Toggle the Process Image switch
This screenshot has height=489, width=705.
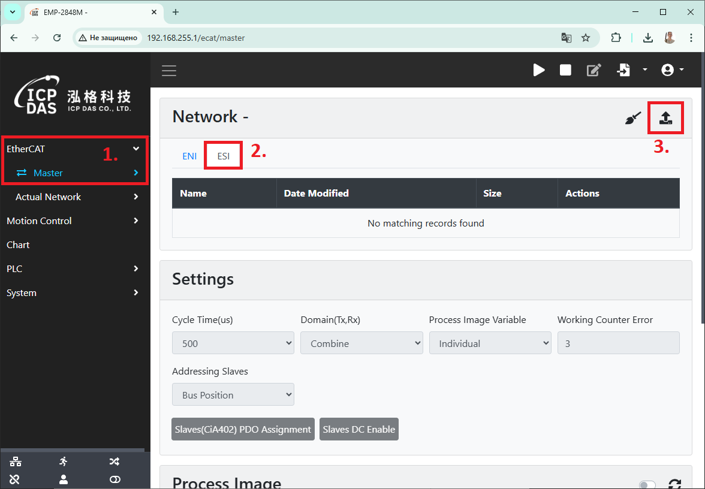[647, 485]
